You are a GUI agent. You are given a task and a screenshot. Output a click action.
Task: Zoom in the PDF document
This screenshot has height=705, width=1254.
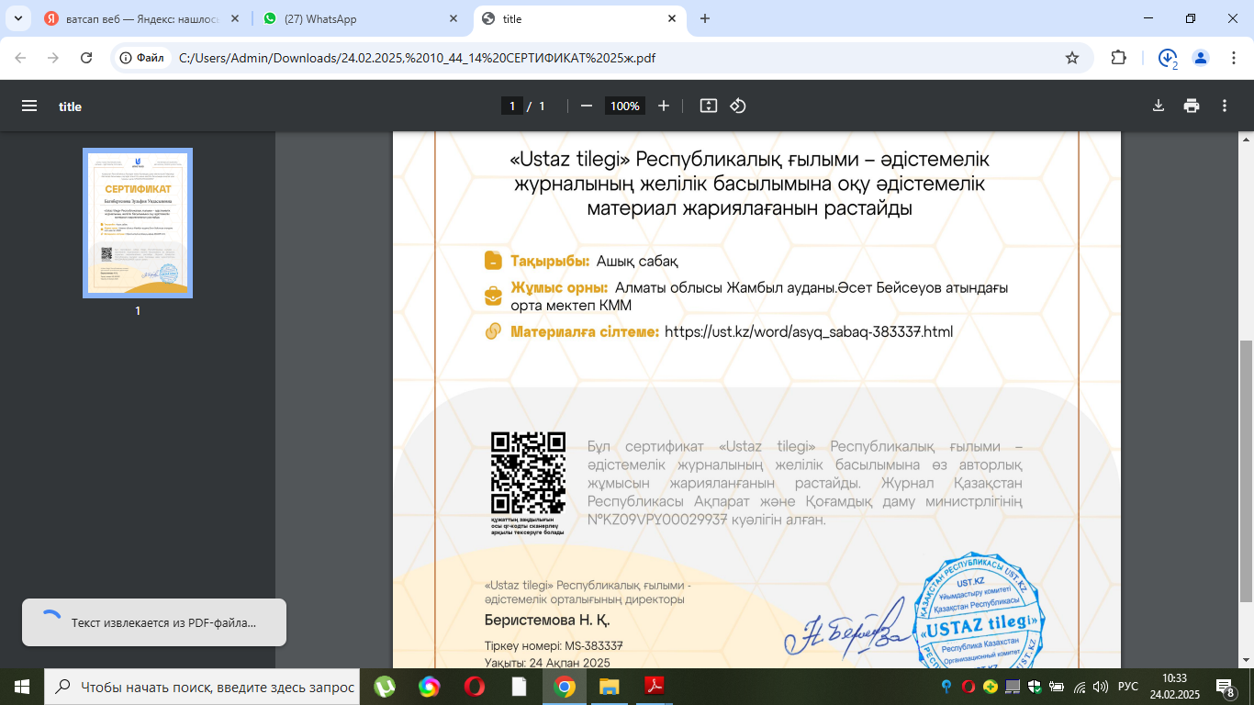[664, 106]
